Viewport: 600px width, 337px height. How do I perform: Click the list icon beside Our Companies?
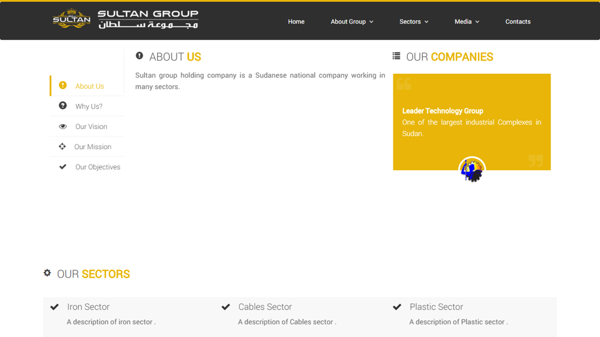point(396,56)
